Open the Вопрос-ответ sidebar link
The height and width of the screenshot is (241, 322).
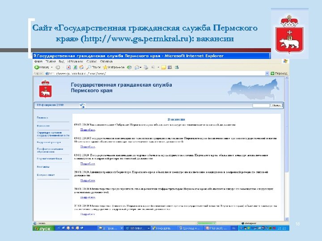coord(46,175)
